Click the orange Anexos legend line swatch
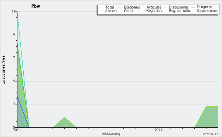Image resolution: width=222 pixels, height=137 pixels. pyautogui.click(x=101, y=11)
